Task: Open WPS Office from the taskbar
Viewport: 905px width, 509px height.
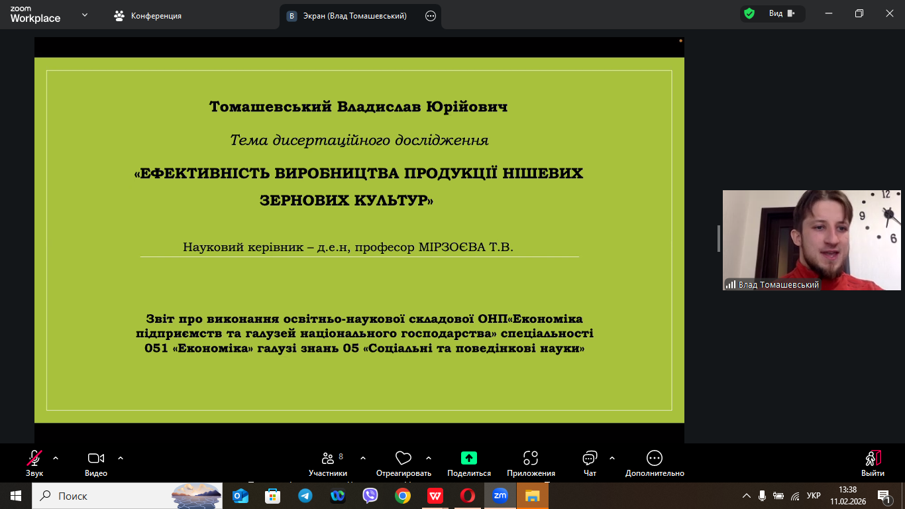Action: click(435, 496)
